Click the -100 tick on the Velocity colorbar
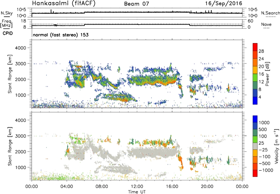This screenshot has height=194, width=280. tap(265, 157)
